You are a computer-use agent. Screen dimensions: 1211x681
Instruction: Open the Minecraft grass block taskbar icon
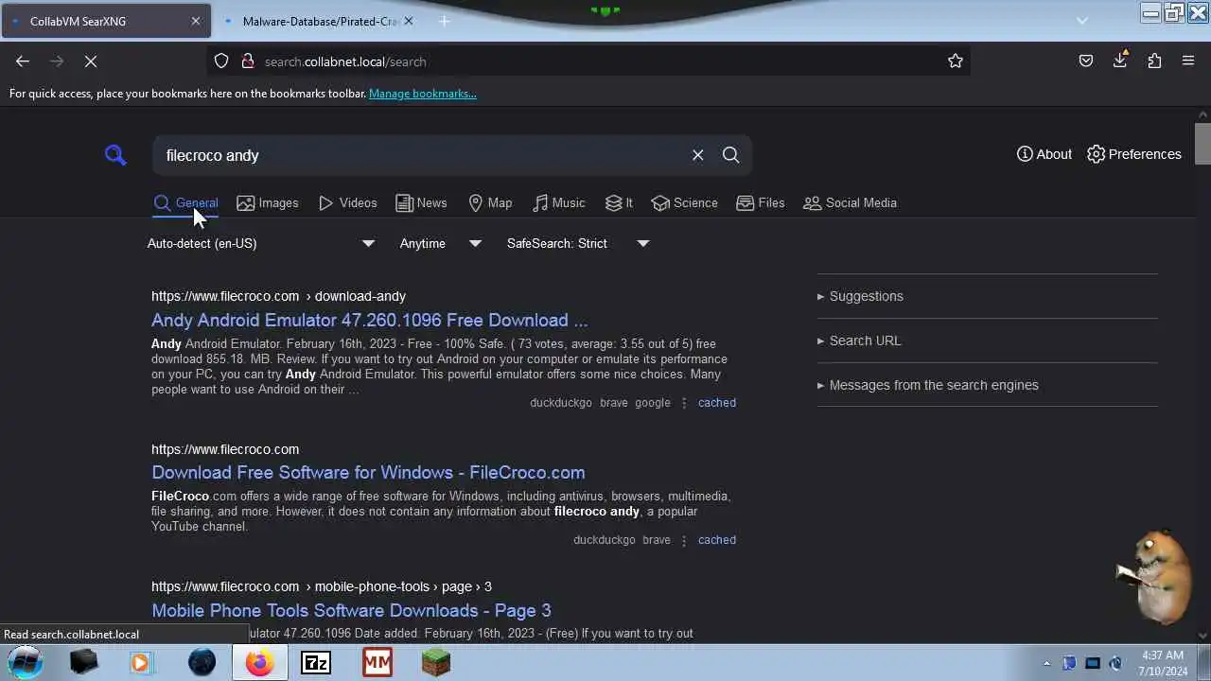pos(436,663)
